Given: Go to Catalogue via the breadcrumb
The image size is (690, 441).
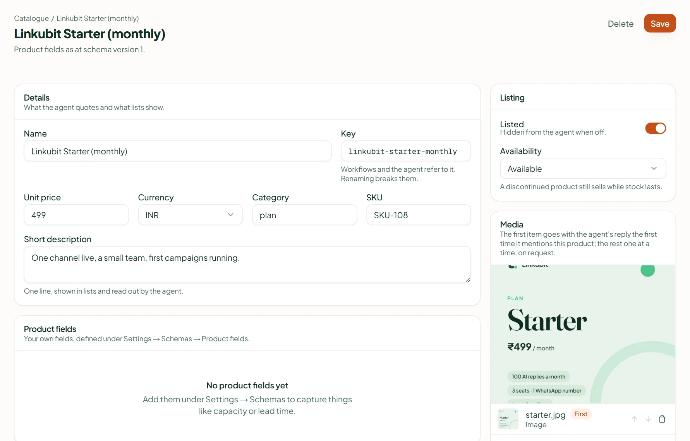Looking at the screenshot, I should pyautogui.click(x=31, y=19).
